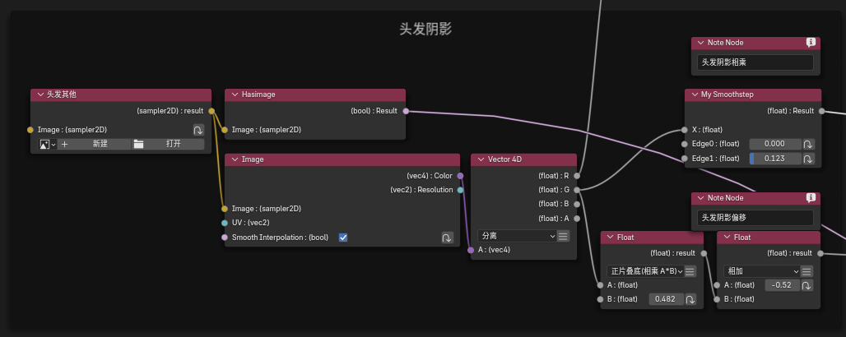
Task: Click the list menu icon in Vector 4D node
Action: 563,236
